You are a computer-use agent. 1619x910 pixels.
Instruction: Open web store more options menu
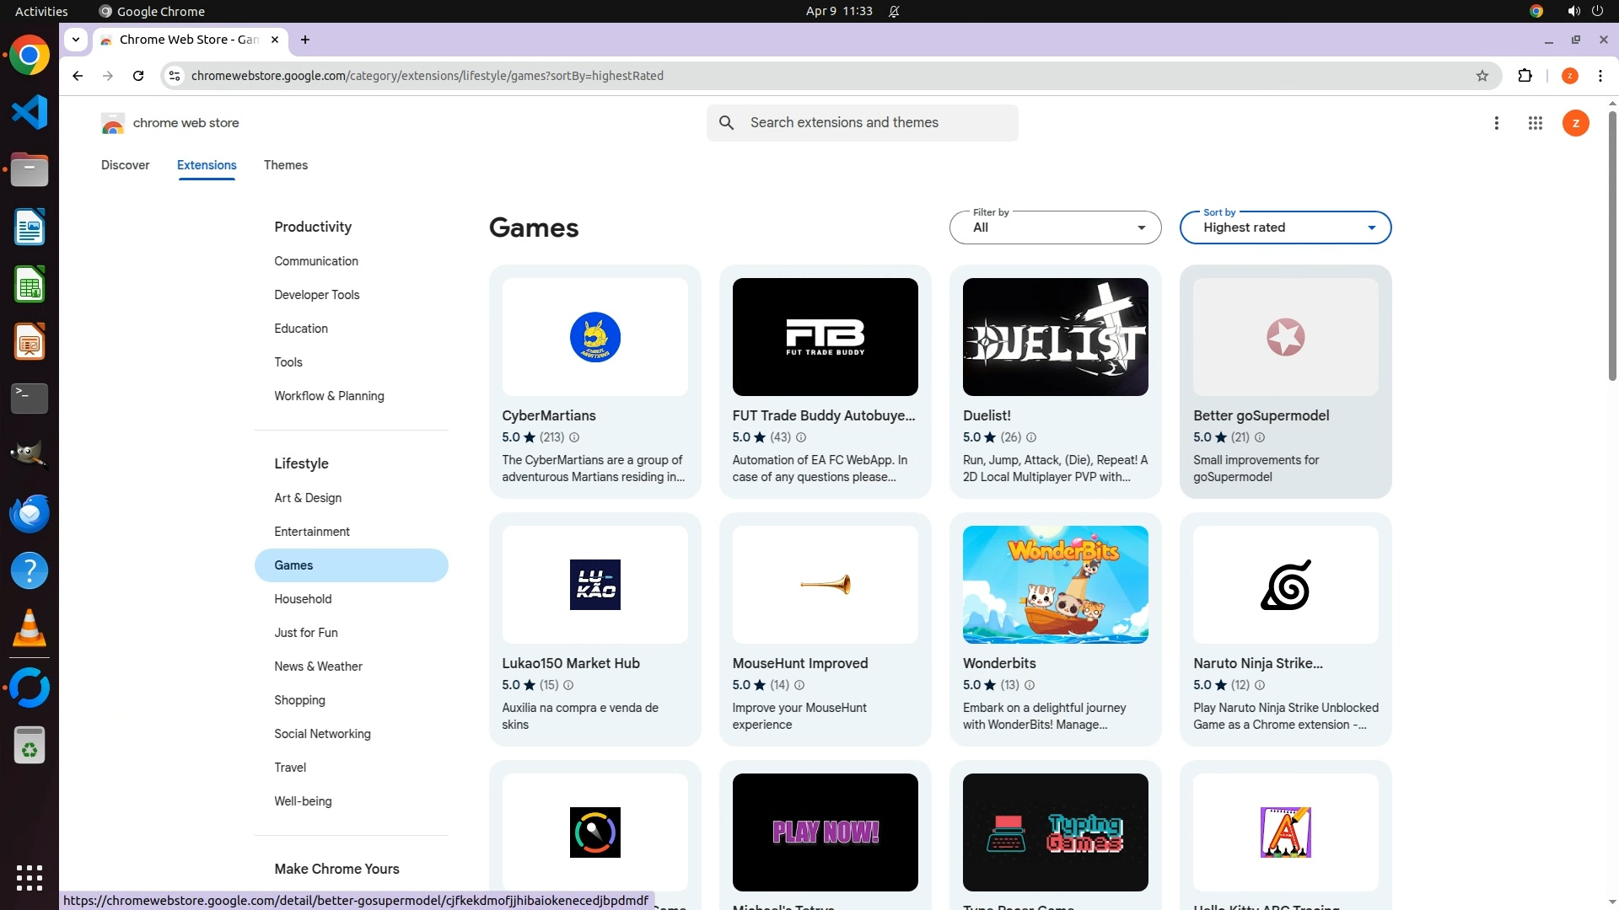tap(1496, 123)
